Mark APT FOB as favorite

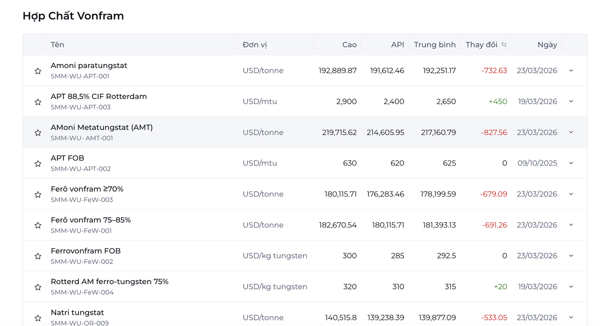(x=38, y=164)
